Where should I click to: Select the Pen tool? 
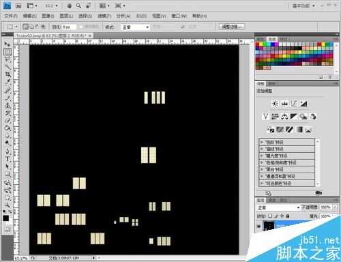tap(8, 151)
